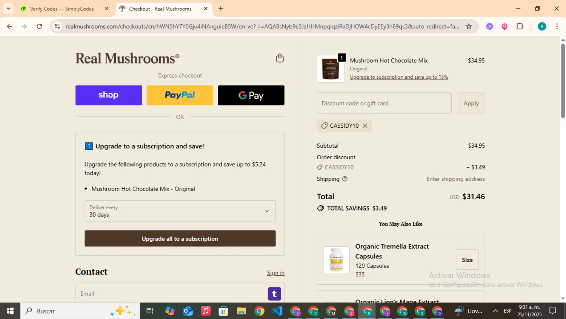
Task: Open the notifications center icon
Action: [x=553, y=311]
